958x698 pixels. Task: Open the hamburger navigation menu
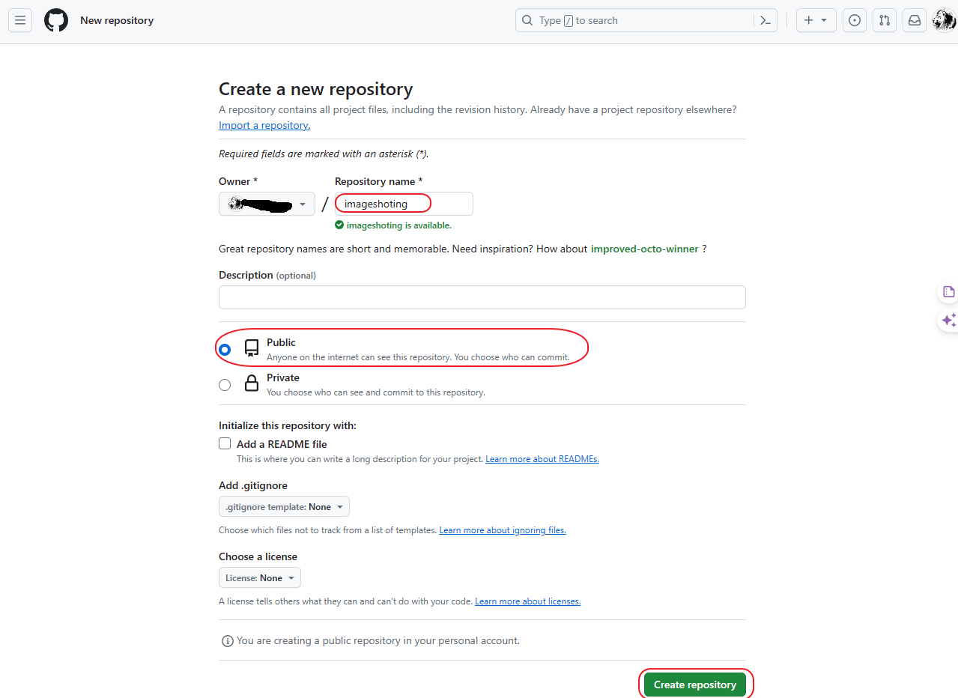point(20,20)
